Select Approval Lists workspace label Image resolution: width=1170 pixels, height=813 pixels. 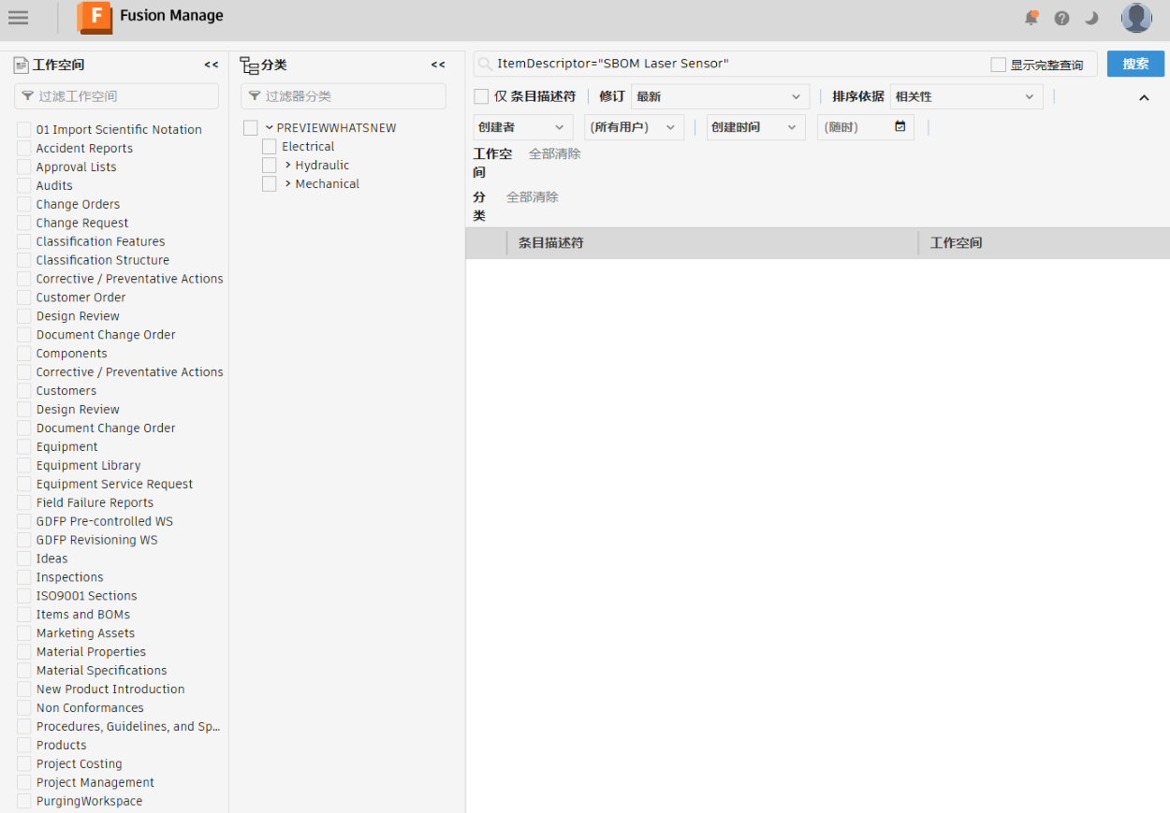77,167
